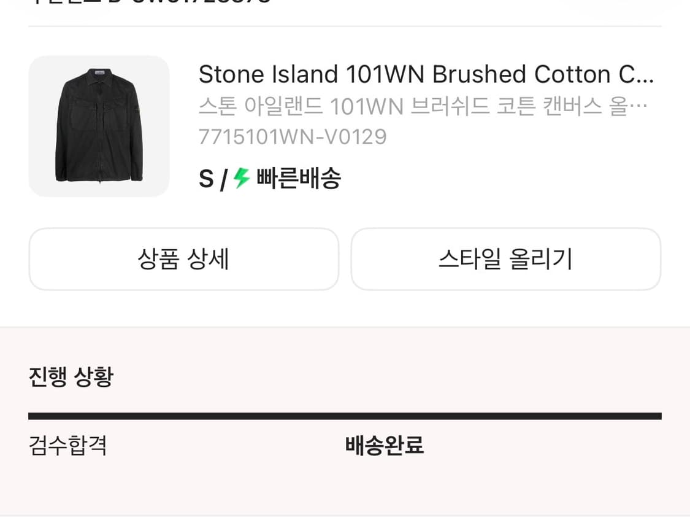Tap the green lightning bolt icon
Viewport: 690px width, 520px height.
click(x=242, y=179)
